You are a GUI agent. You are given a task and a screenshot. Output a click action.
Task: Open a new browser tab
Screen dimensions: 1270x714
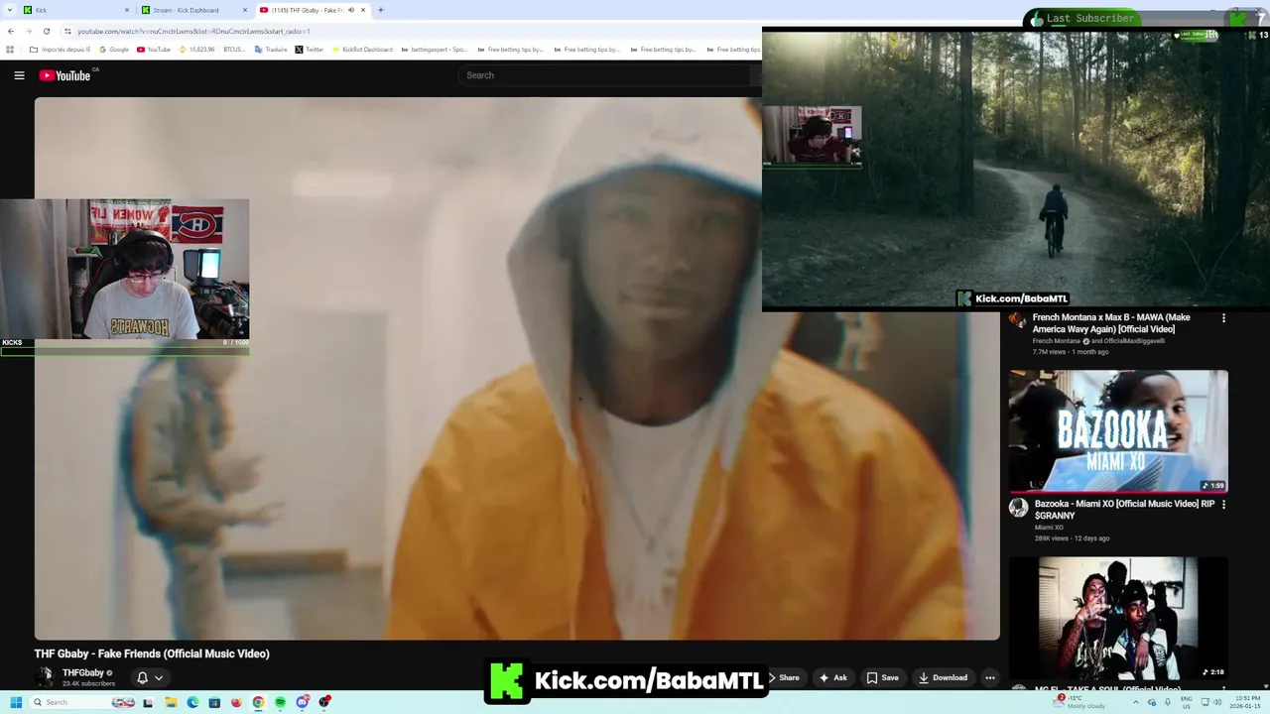click(381, 10)
